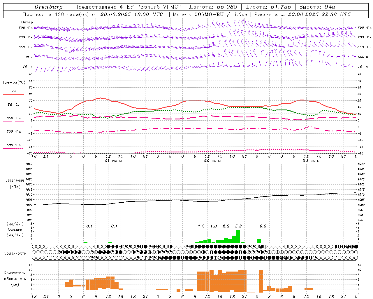373x299 pixels.
Task: Click the 0.9 precipitation amount value
Action: click(263, 226)
